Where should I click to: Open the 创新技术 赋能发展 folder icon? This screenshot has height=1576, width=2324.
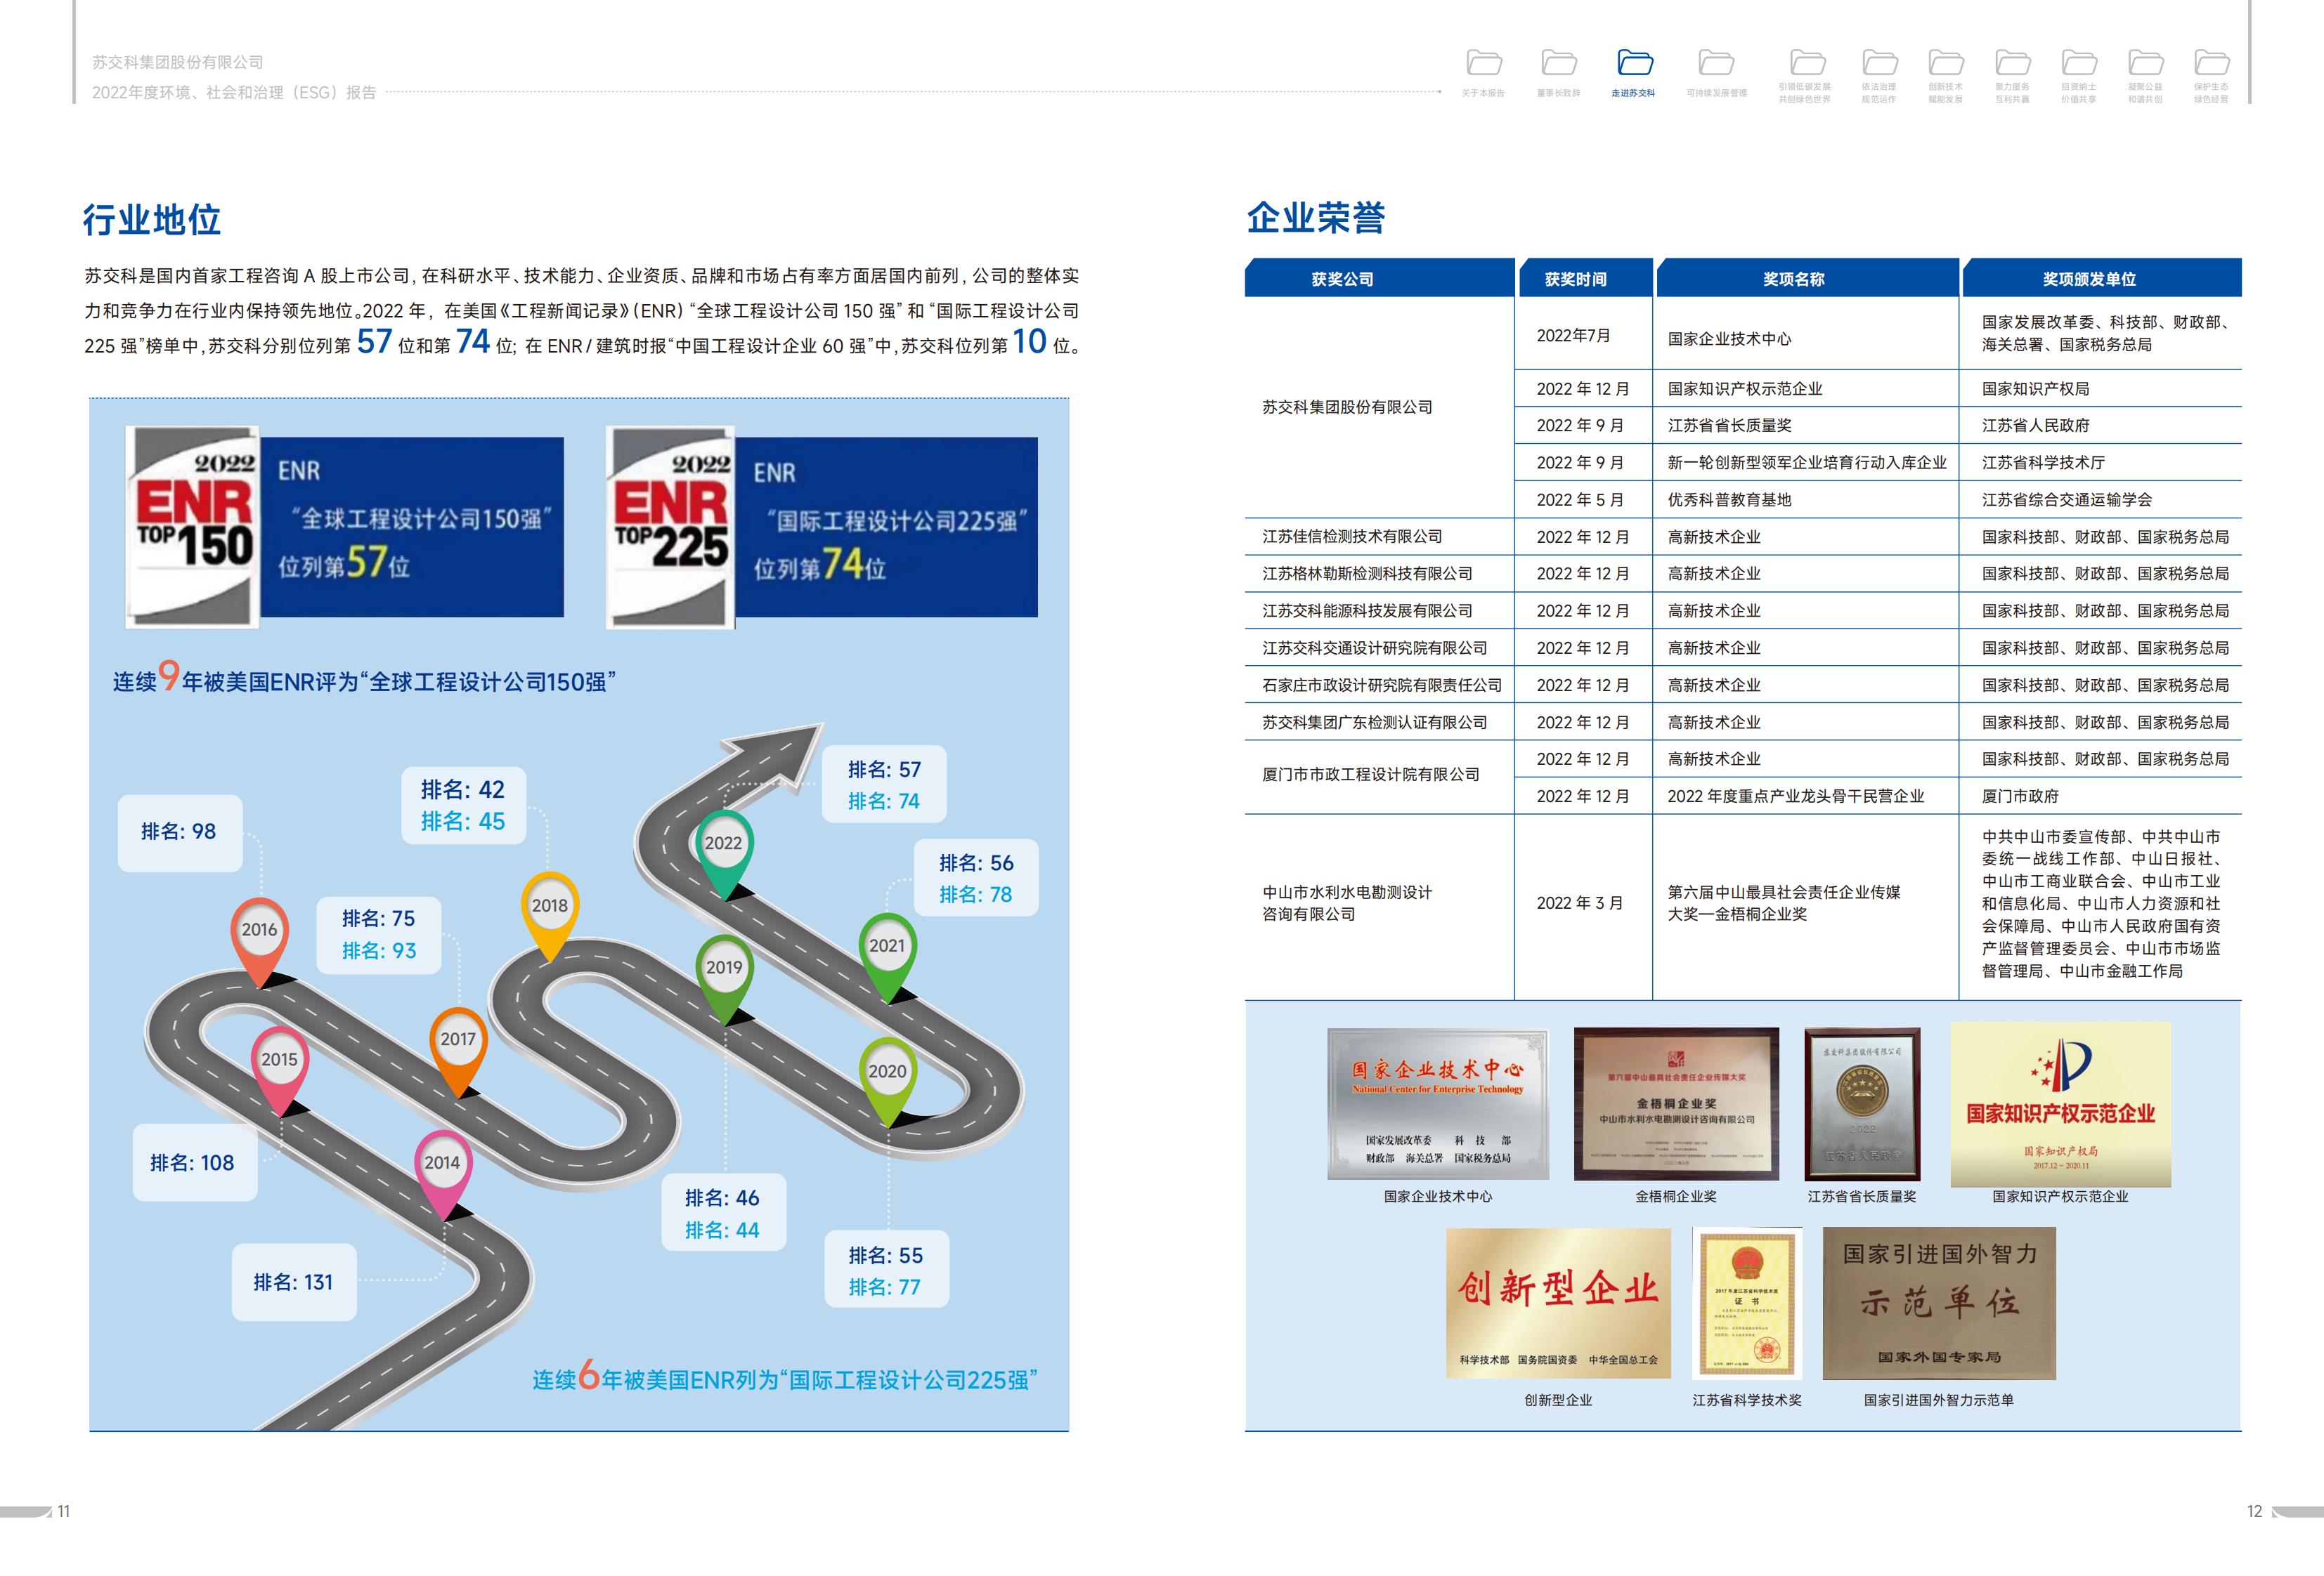[x=1946, y=63]
